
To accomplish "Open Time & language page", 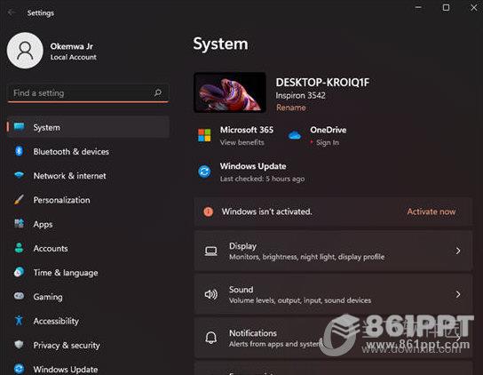I will tap(88, 272).
